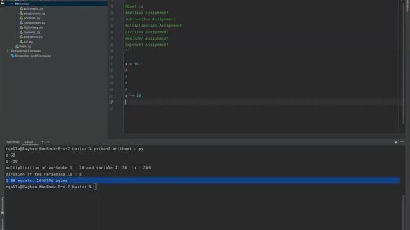This screenshot has height=230, width=410.
Task: Place cursor on 'a -= 10' line
Action: (x=133, y=96)
